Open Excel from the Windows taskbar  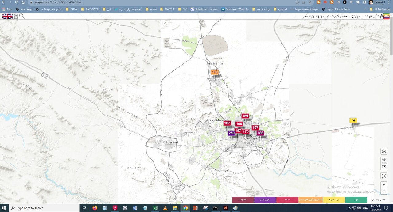[155, 208]
